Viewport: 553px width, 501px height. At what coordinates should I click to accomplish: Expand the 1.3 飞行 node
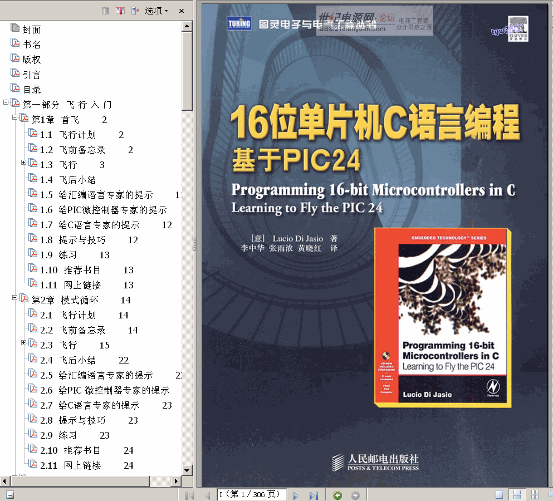click(x=23, y=162)
